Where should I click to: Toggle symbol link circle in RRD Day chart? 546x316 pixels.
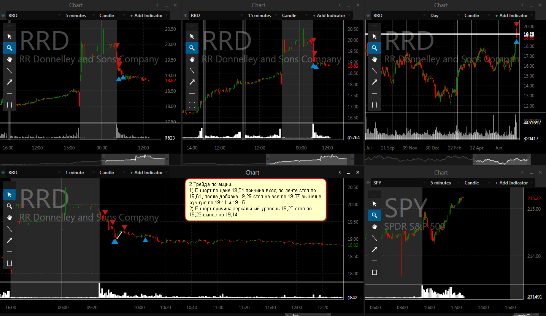pos(368,16)
